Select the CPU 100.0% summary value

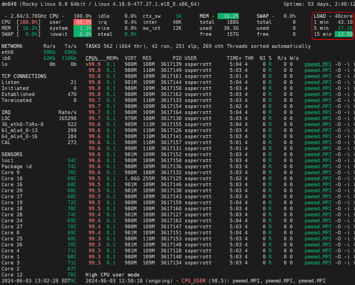click(x=83, y=16)
